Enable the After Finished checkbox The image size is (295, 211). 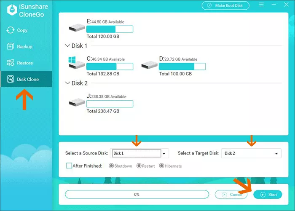pos(69,166)
